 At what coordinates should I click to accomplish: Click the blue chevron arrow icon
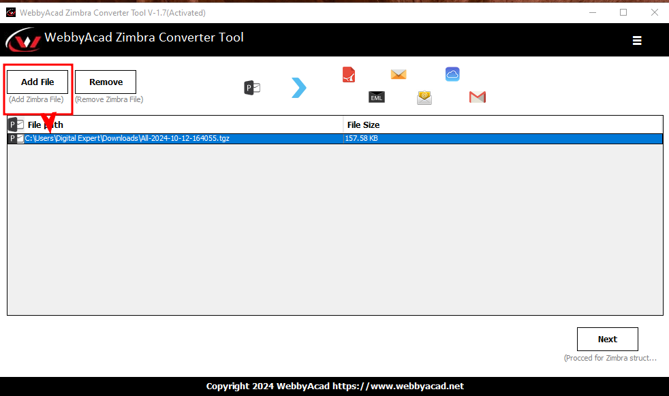(298, 88)
